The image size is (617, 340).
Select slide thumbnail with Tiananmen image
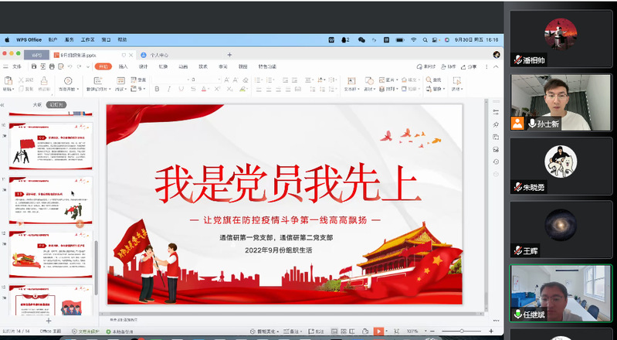pos(49,253)
